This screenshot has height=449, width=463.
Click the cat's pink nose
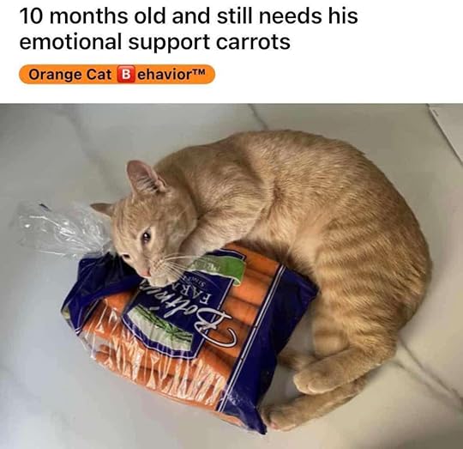click(145, 270)
